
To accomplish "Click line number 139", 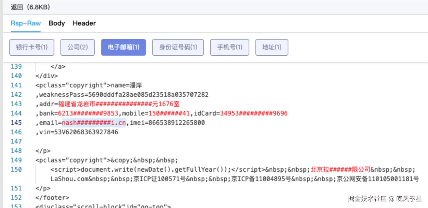I will pos(16,67).
